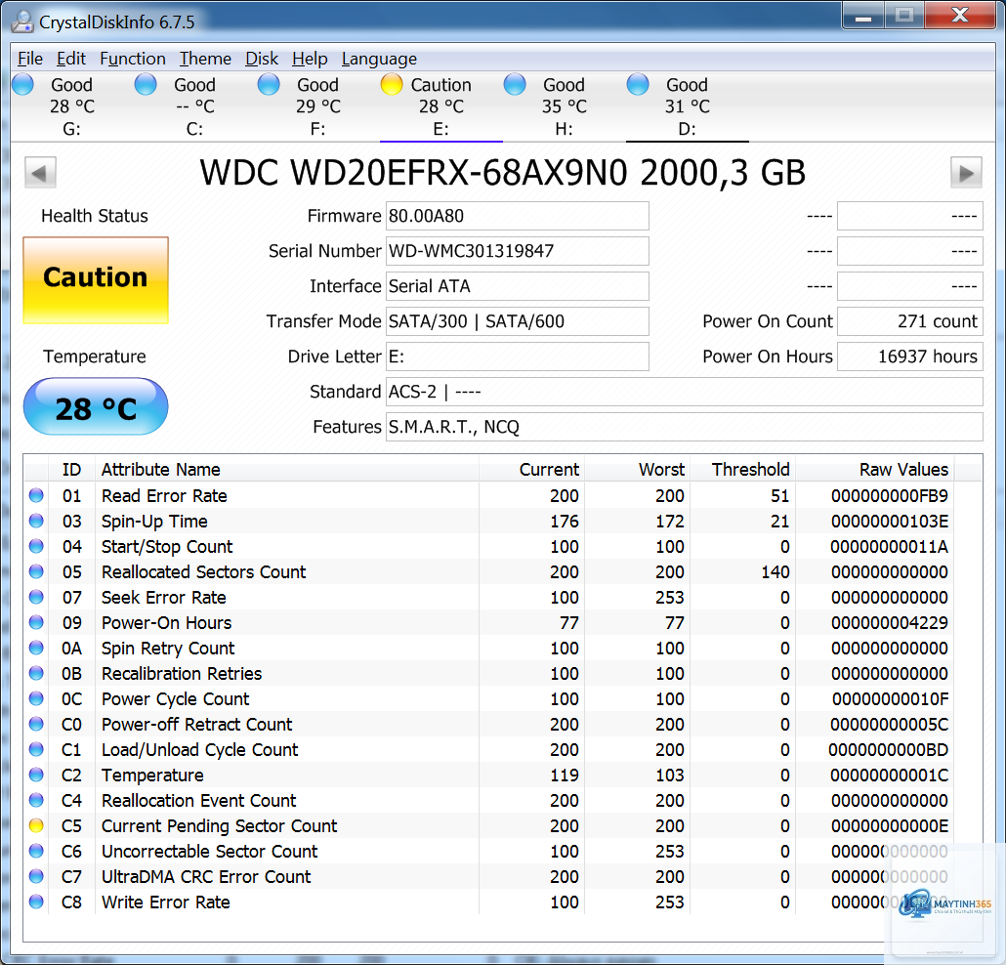Click status dot for UltraDMA CRC Error Count
1006x965 pixels.
coord(36,876)
